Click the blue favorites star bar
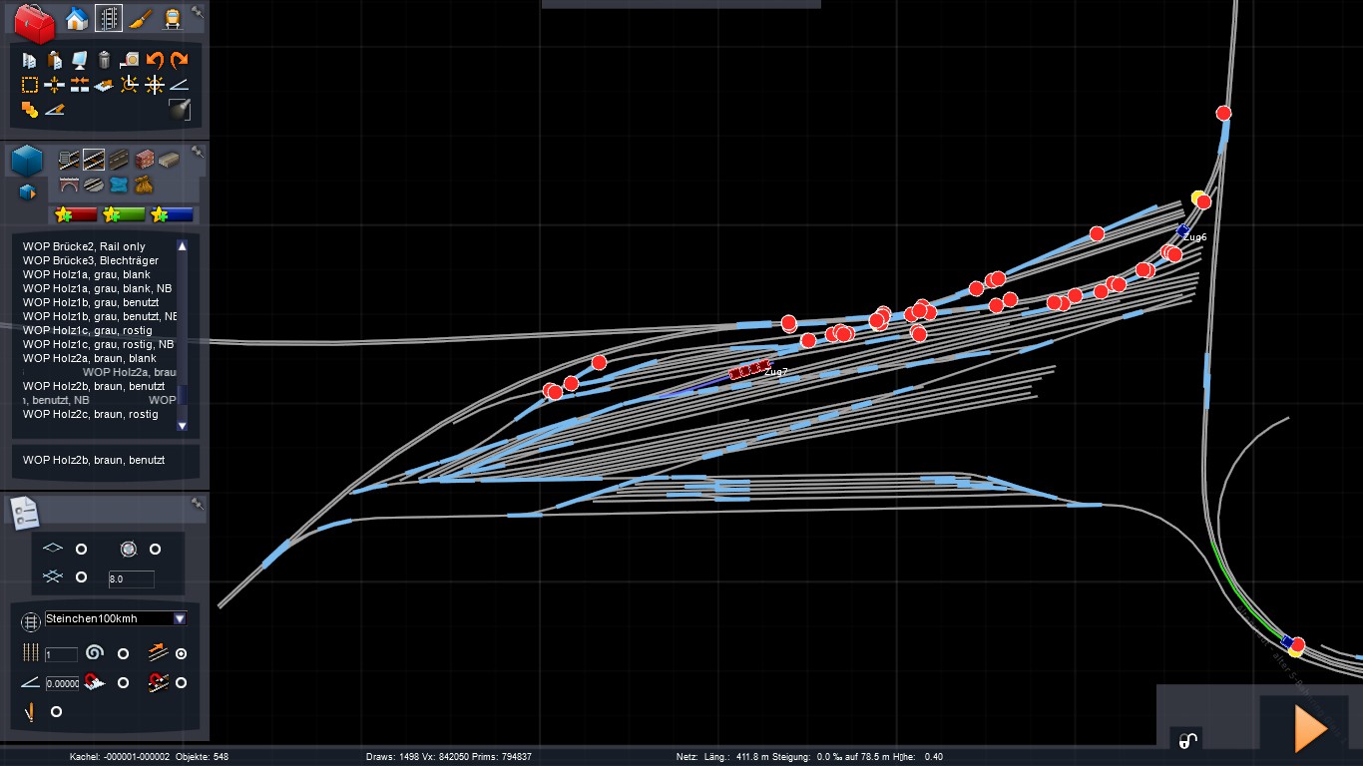This screenshot has width=1363, height=766. [172, 214]
